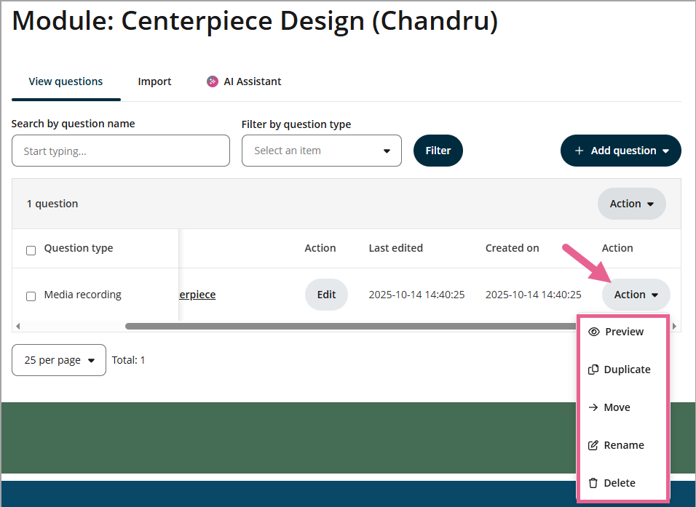
Task: Click the plus icon on Add question
Action: (x=580, y=151)
